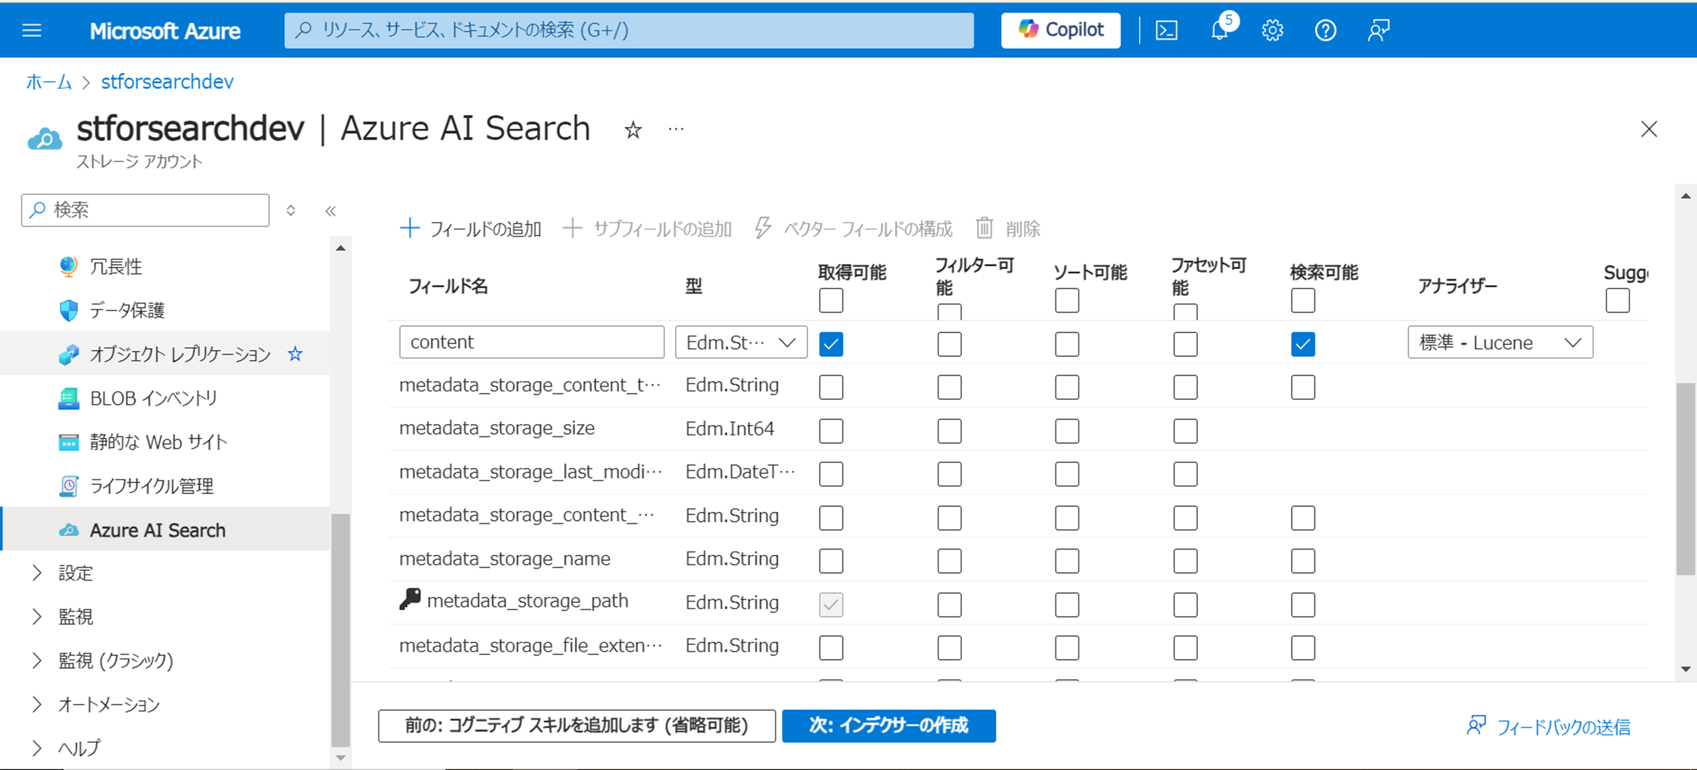Image resolution: width=1697 pixels, height=770 pixels.
Task: Click the 静的な Web サイト icon
Action: [68, 442]
